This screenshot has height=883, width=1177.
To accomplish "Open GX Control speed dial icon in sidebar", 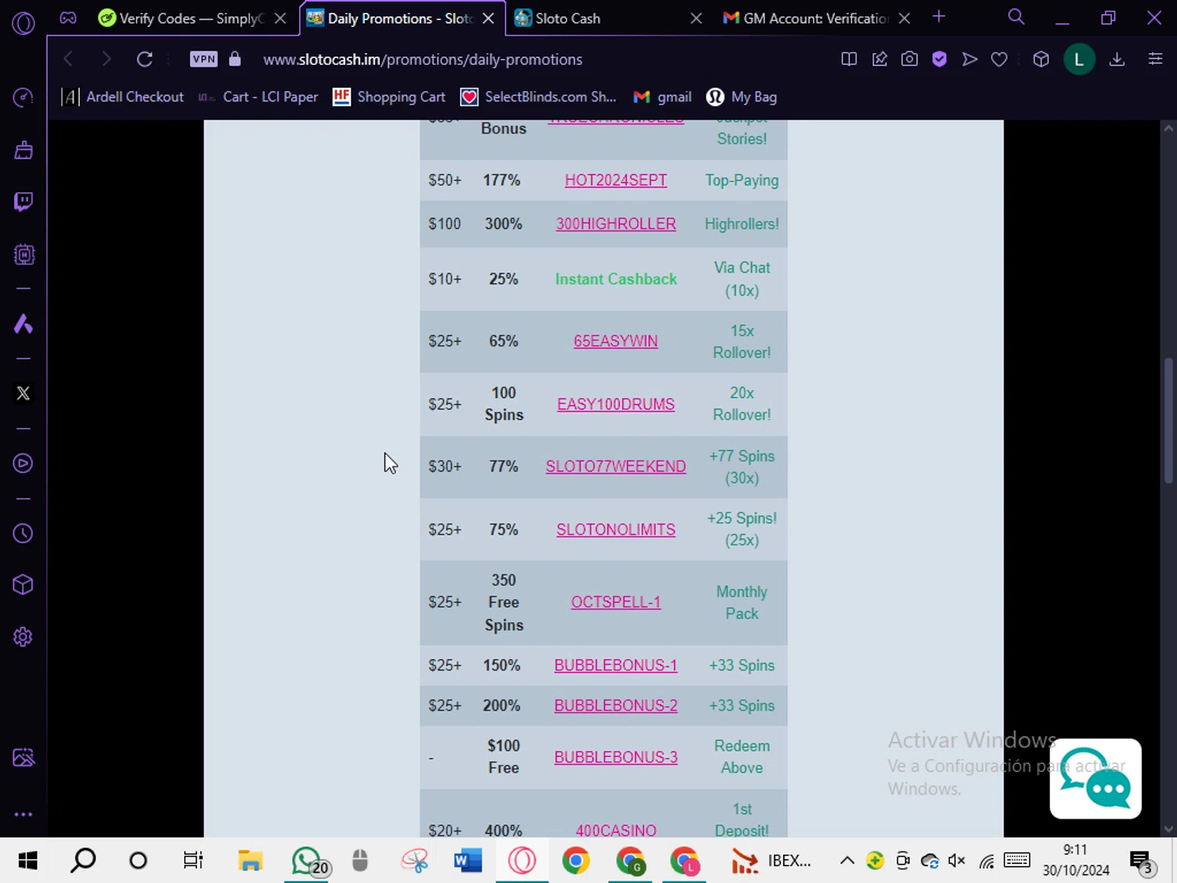I will point(24,97).
